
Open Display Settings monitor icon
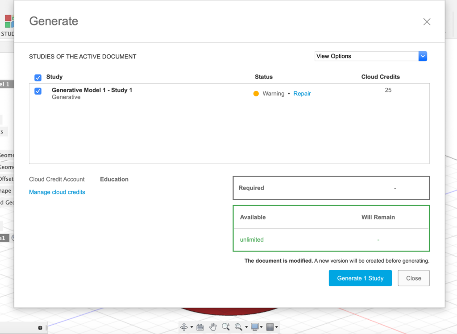point(255,327)
